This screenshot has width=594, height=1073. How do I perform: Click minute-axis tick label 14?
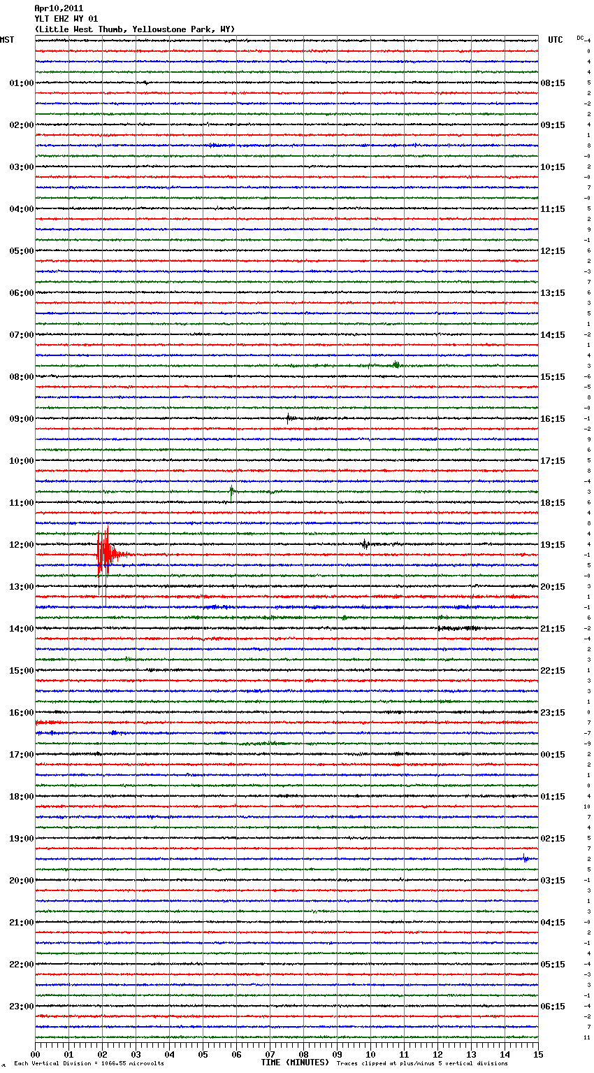pyautogui.click(x=505, y=1054)
